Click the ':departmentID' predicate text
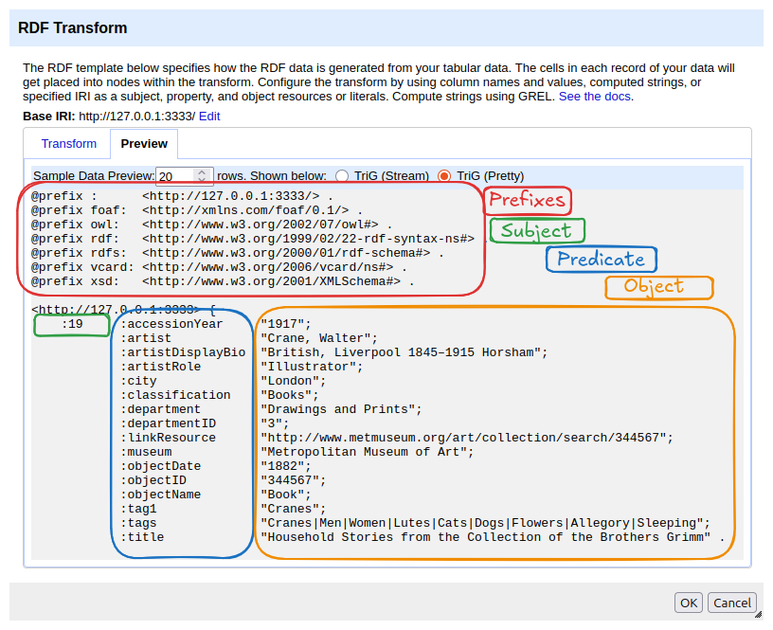 coord(168,423)
